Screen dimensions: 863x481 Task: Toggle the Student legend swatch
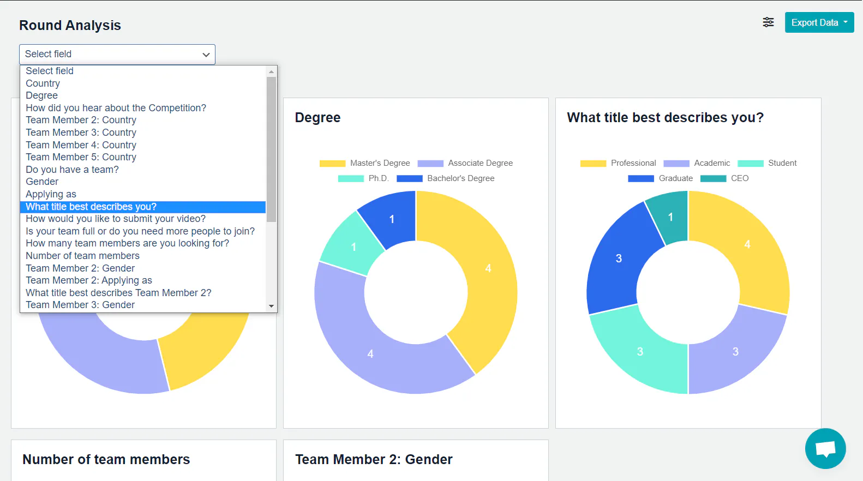(x=751, y=164)
